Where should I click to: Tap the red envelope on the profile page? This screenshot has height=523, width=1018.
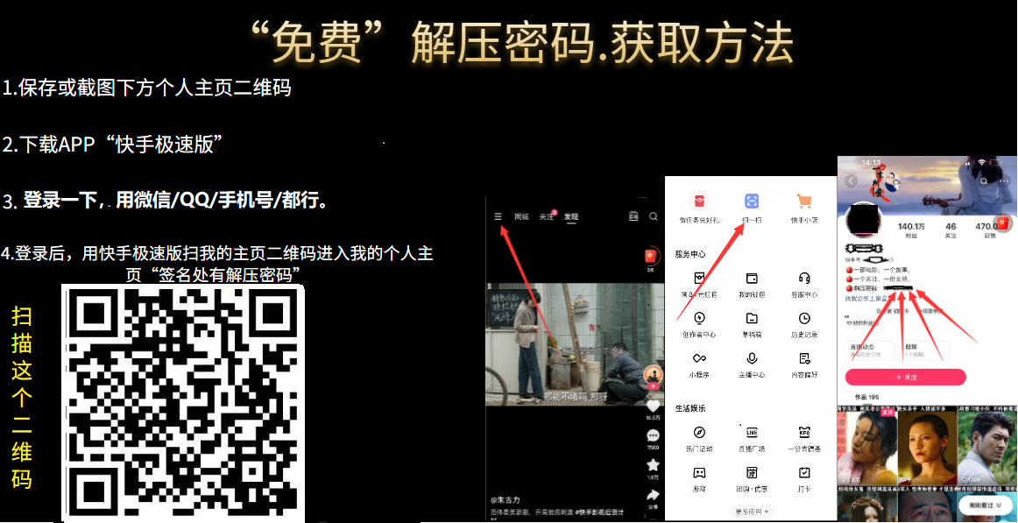coord(1004,223)
